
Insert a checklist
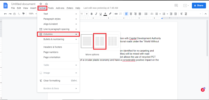(152, 14)
